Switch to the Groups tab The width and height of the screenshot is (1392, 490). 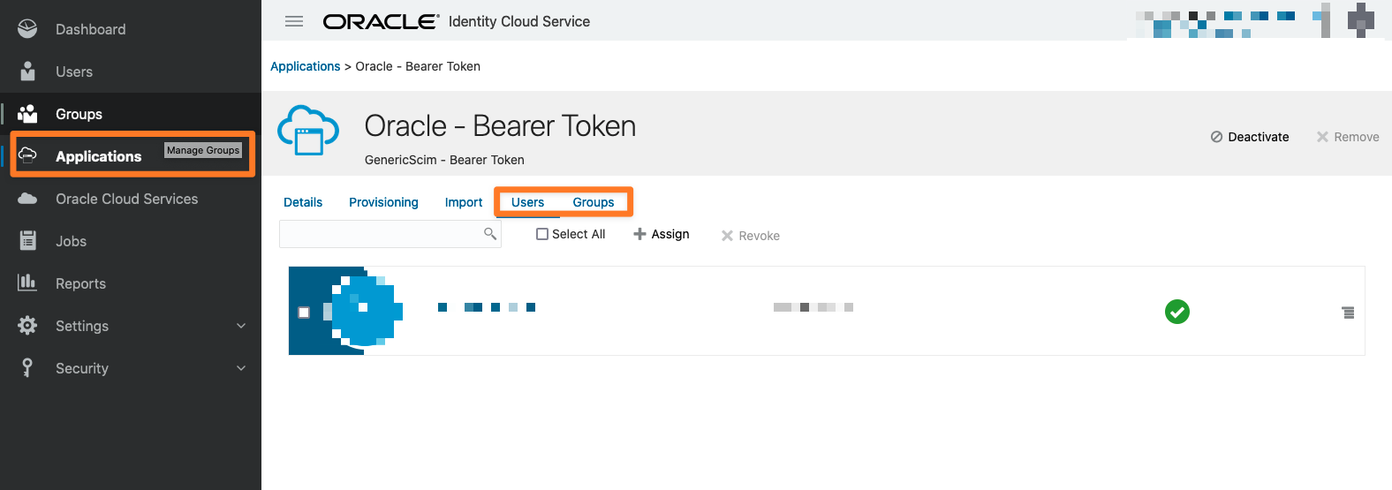point(594,202)
